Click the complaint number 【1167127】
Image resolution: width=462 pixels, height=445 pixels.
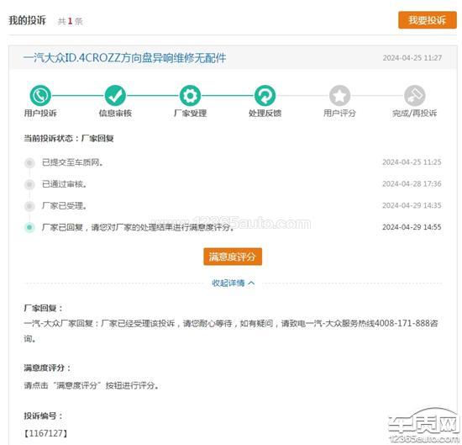tap(46, 433)
